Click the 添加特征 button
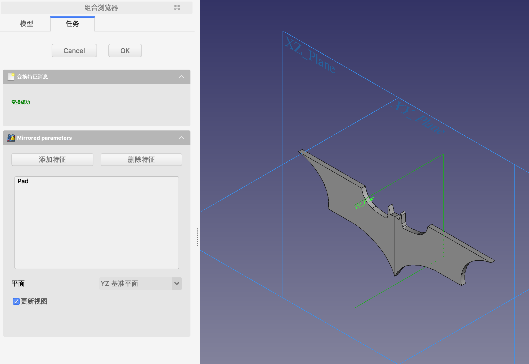The image size is (529, 364). pyautogui.click(x=52, y=160)
